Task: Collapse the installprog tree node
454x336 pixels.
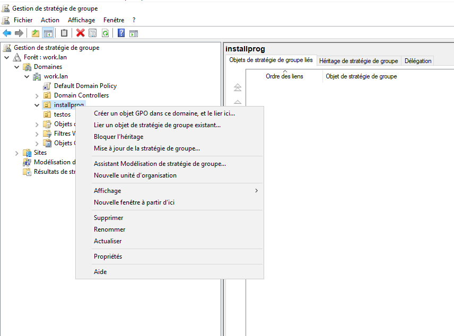Action: pos(37,105)
